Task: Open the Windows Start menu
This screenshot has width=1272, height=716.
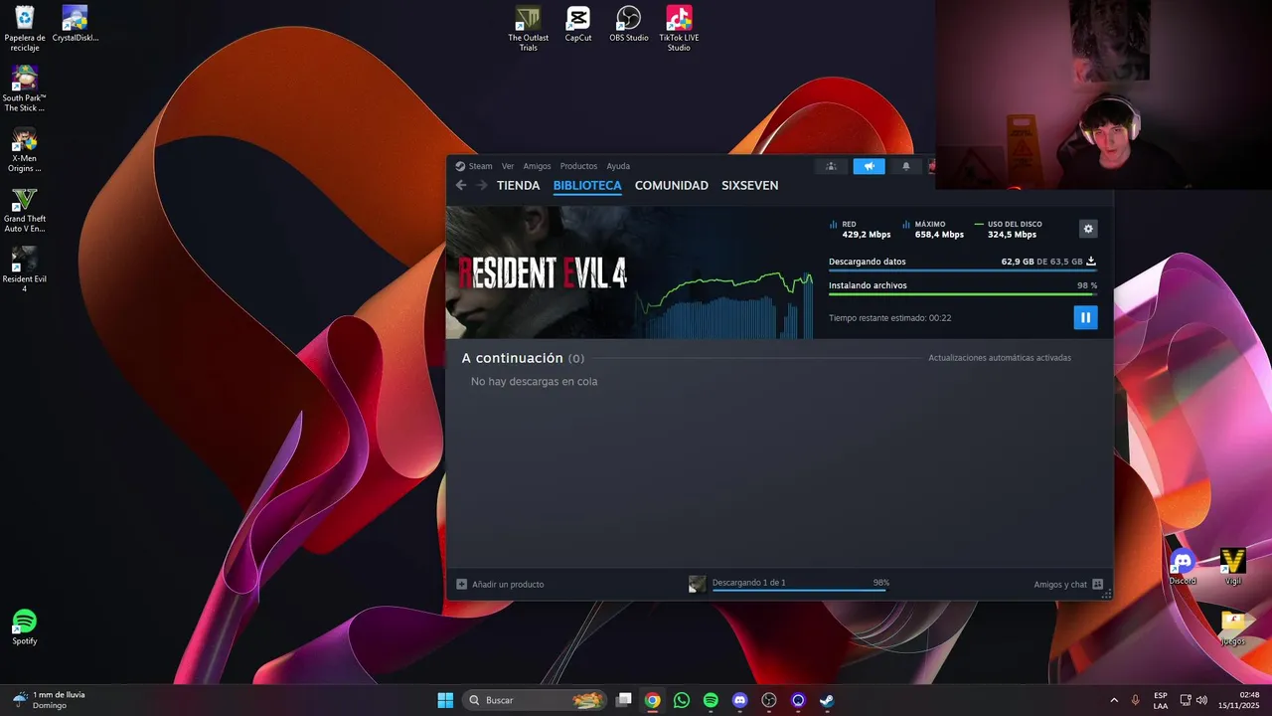Action: click(445, 700)
